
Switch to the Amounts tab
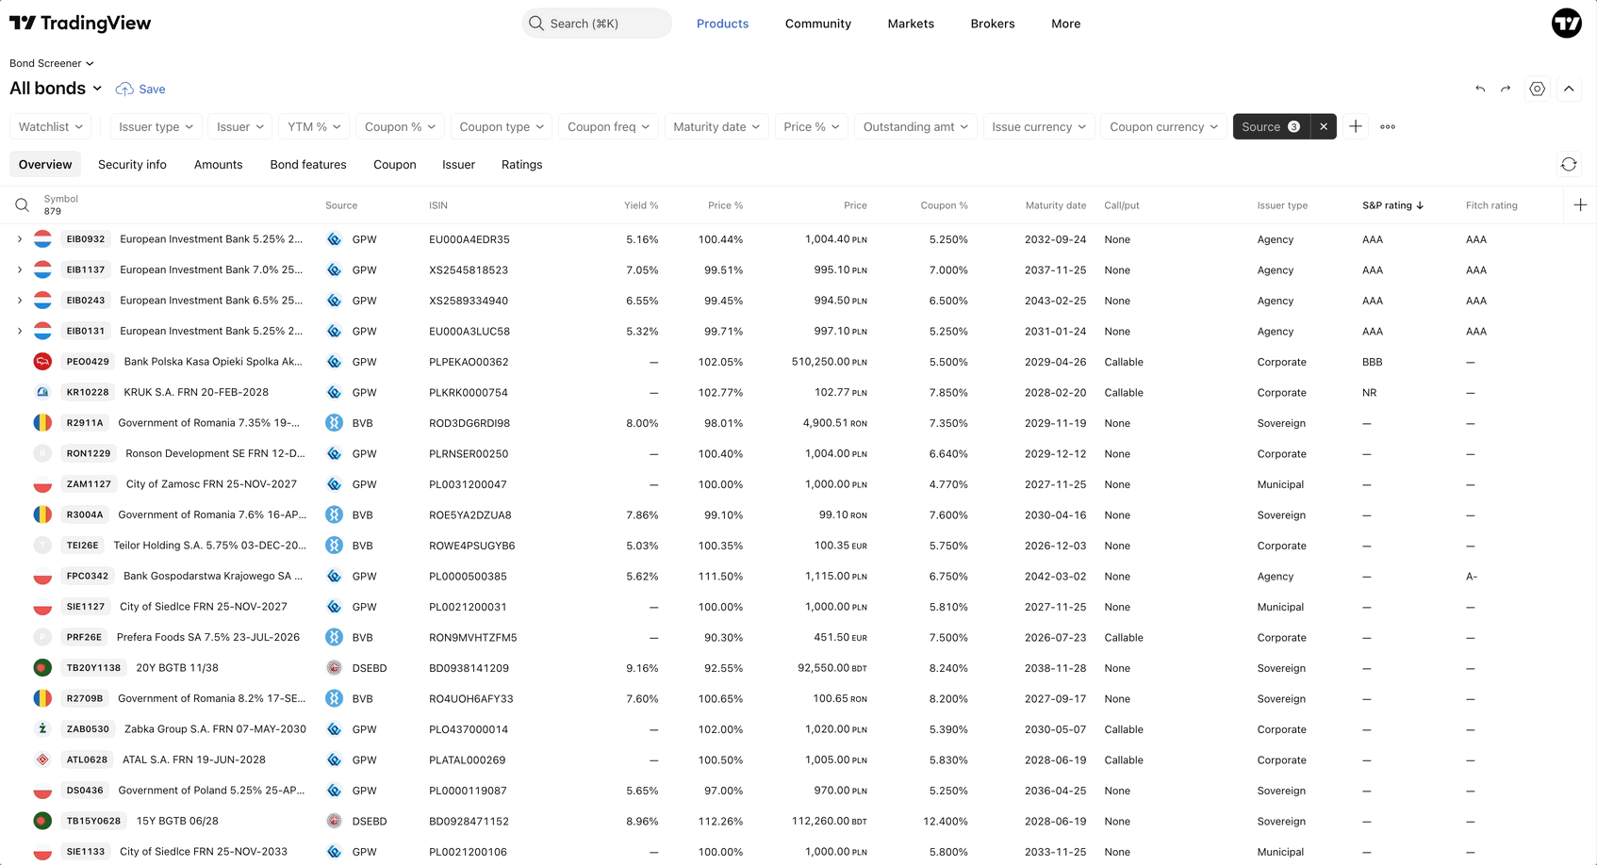[218, 164]
